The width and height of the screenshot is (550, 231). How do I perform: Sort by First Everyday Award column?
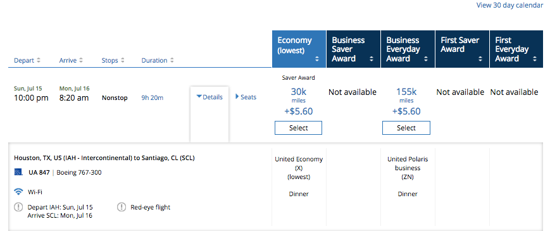click(516, 49)
